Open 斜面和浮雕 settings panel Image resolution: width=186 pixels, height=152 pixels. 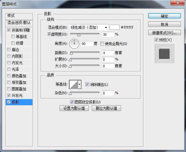click(x=21, y=30)
